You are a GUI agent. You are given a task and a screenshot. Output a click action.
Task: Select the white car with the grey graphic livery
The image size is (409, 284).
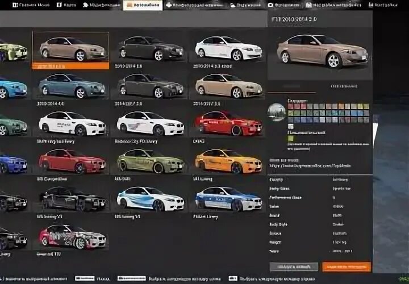pyautogui.click(x=150, y=123)
